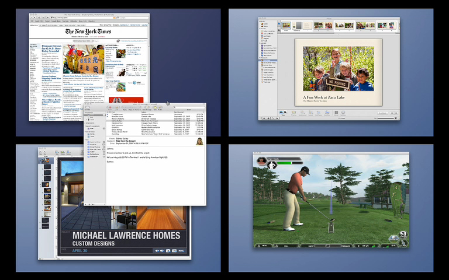Screen dimensions: 449x280
Task: Click the golfer portrait in golf game
Action: 261,160
